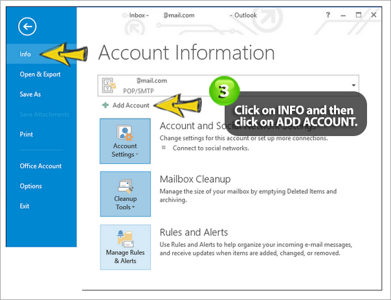Click Exit in the sidebar
The width and height of the screenshot is (391, 300).
click(25, 206)
